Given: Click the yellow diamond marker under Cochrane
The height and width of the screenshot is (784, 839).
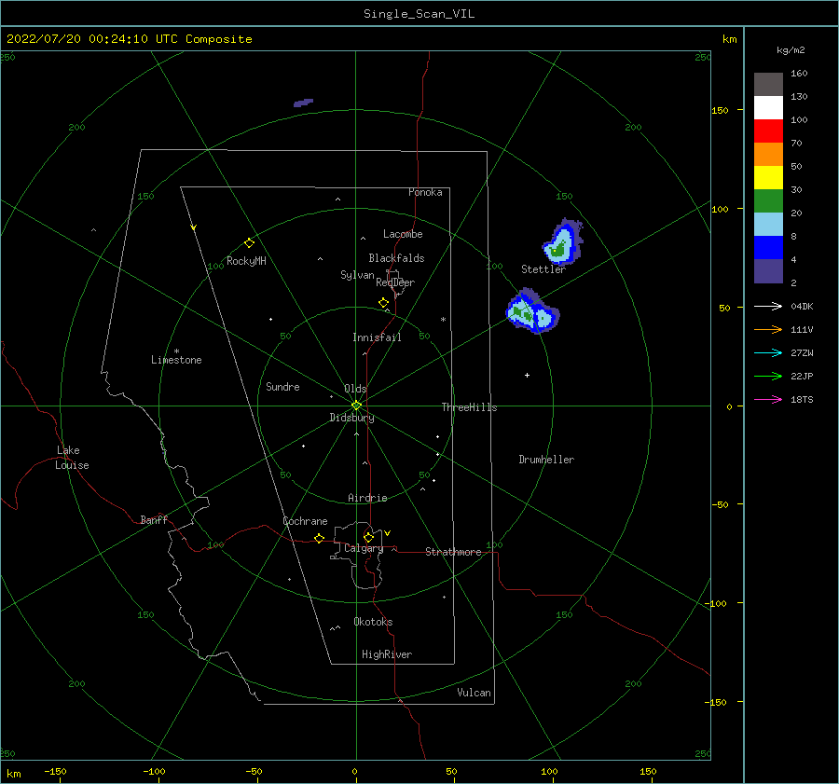Looking at the screenshot, I should pyautogui.click(x=319, y=538).
